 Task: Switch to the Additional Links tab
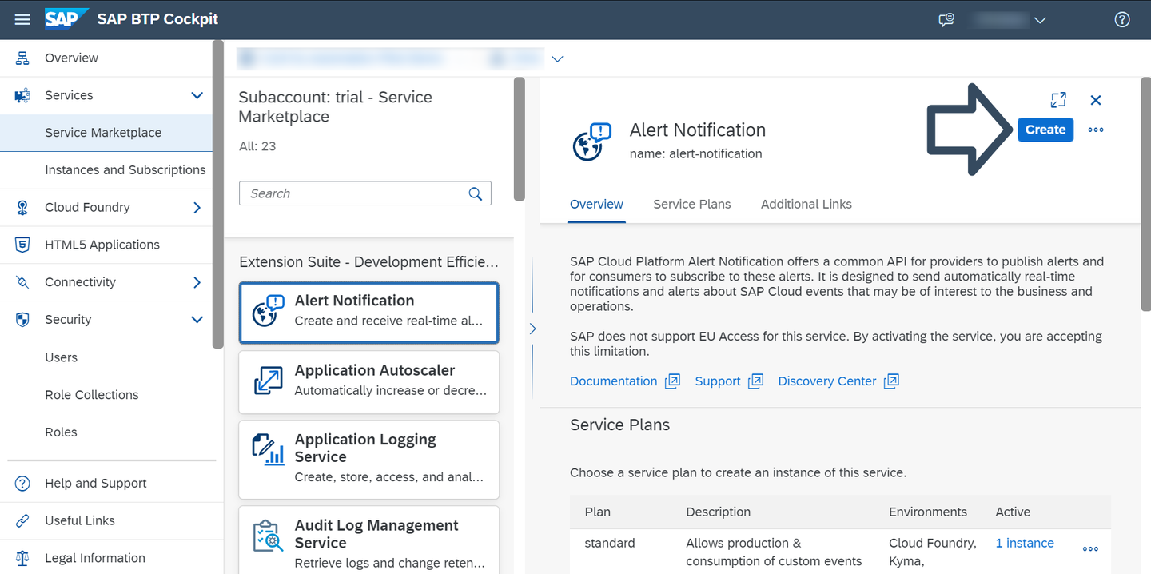point(806,205)
